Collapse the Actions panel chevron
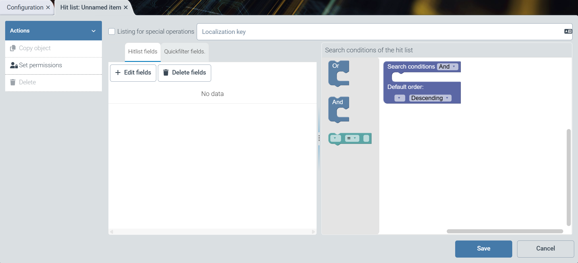This screenshot has width=578, height=263. point(93,31)
